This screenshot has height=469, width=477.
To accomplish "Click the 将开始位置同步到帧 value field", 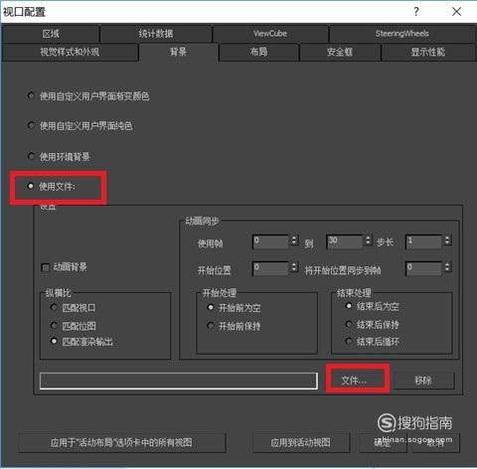I will [x=423, y=268].
